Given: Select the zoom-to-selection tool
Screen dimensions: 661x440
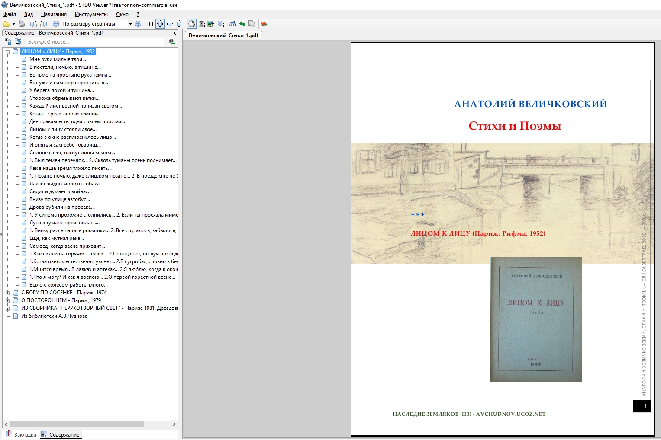Looking at the screenshot, I should point(221,24).
